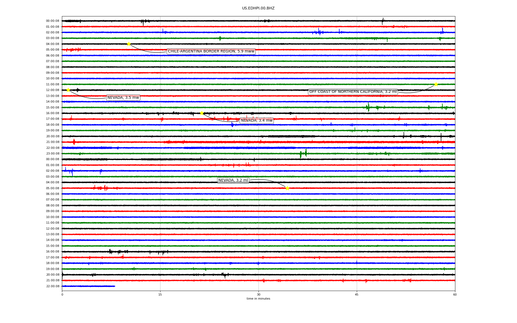Click the Nevada 3.2 ml star marker

[287, 188]
